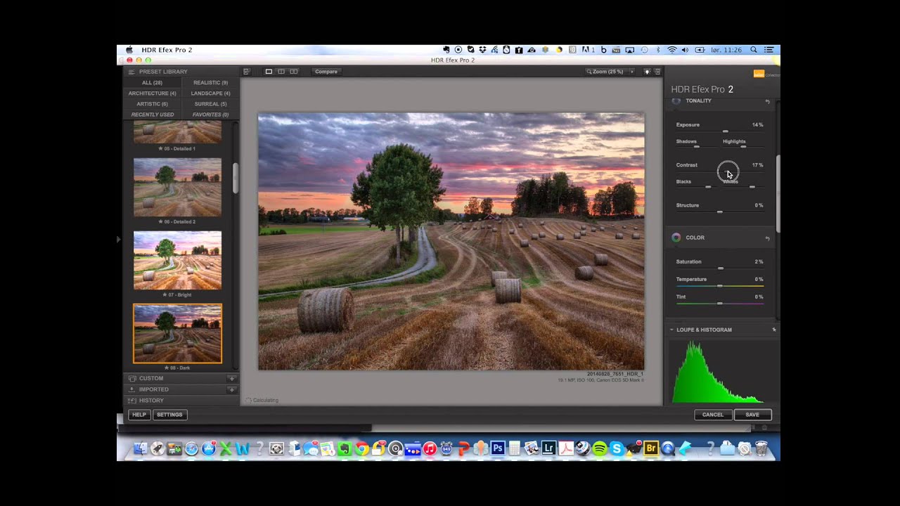
Task: Adjust the Shadows slider
Action: tap(697, 146)
